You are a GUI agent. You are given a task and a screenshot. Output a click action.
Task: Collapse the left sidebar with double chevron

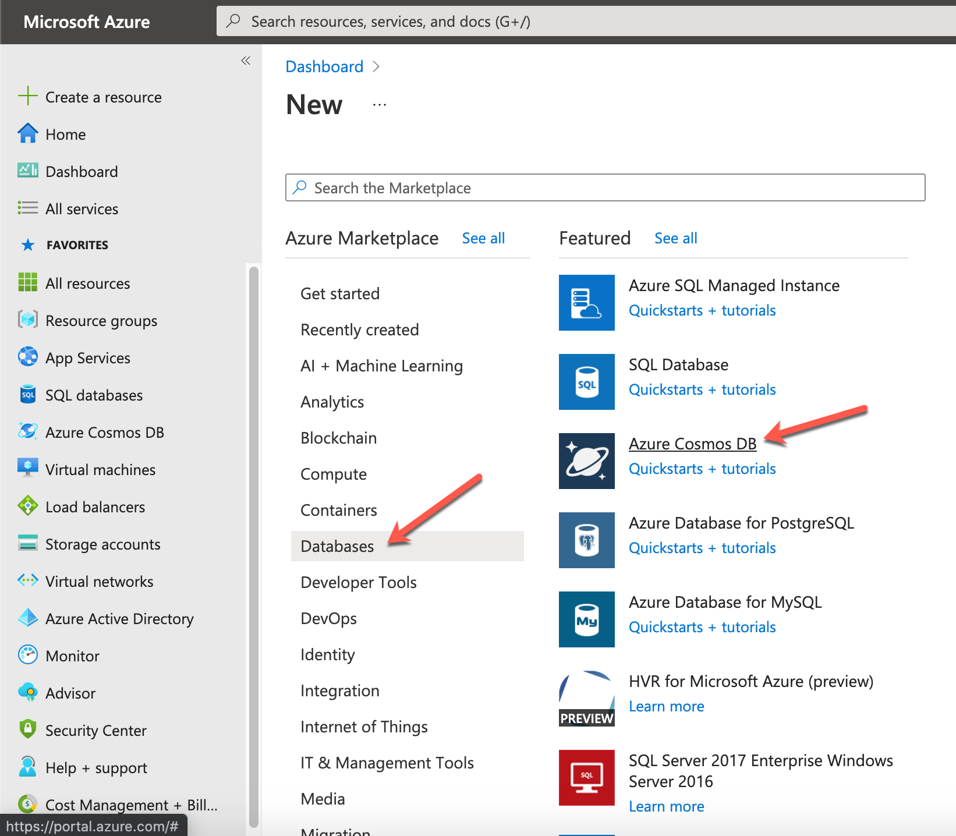click(x=246, y=61)
